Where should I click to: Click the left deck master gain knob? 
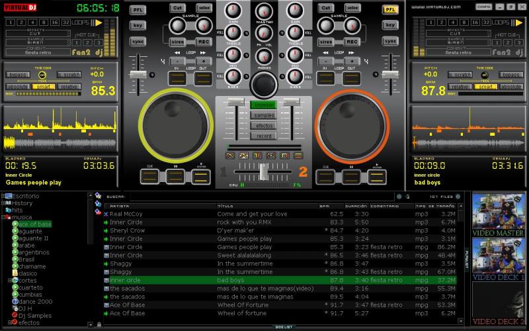coord(233,11)
